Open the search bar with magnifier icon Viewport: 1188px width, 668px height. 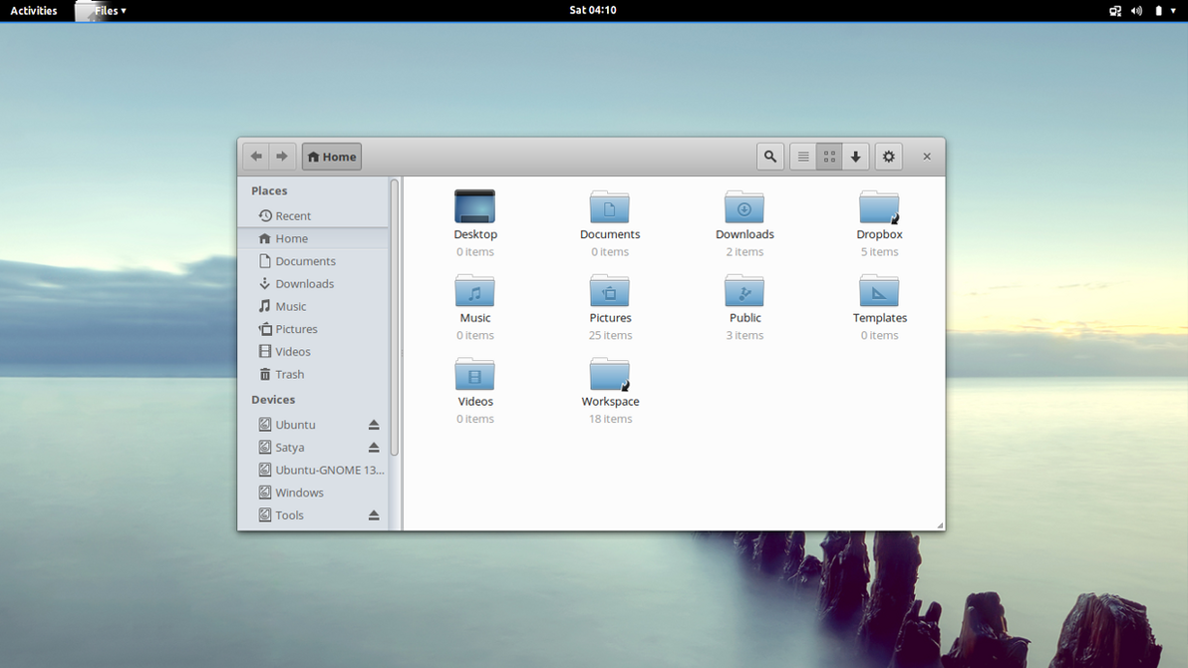pos(769,157)
